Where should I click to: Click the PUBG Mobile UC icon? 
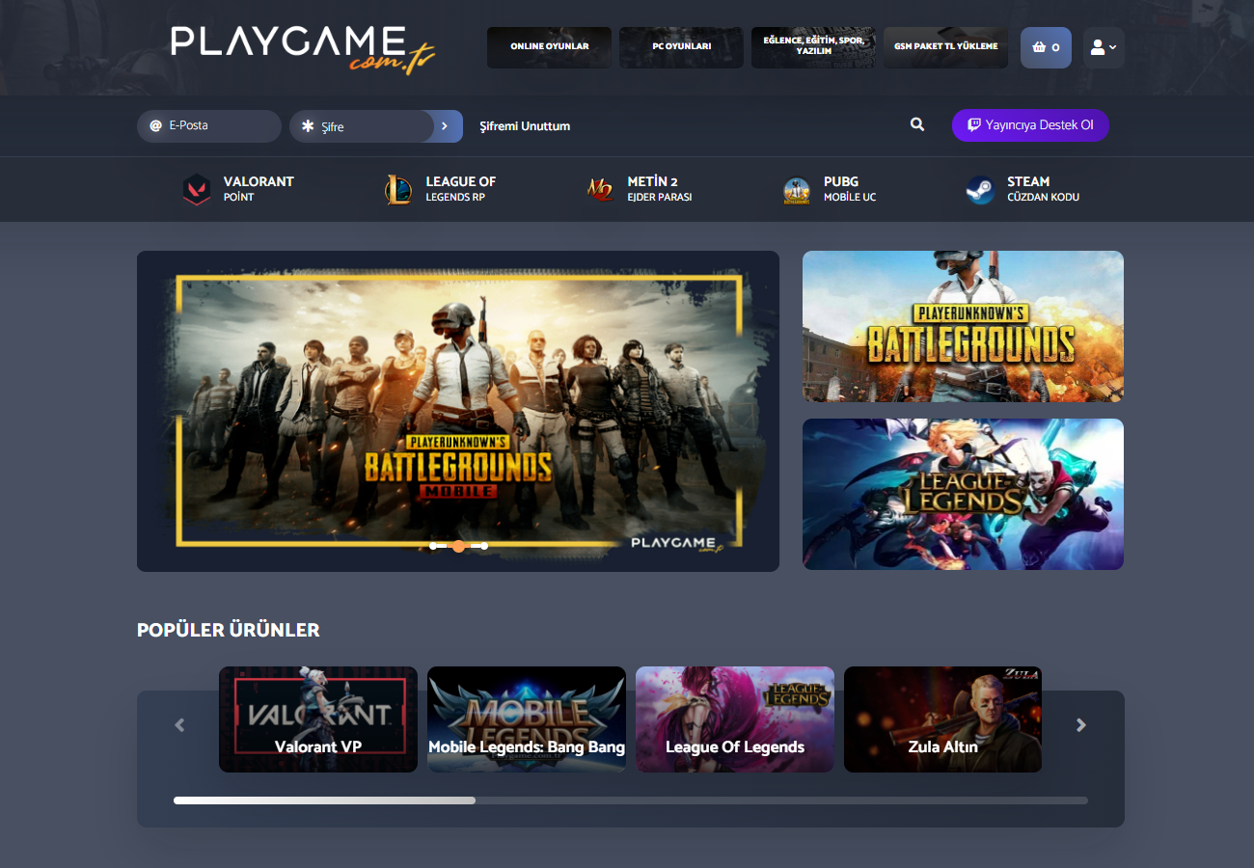coord(797,190)
